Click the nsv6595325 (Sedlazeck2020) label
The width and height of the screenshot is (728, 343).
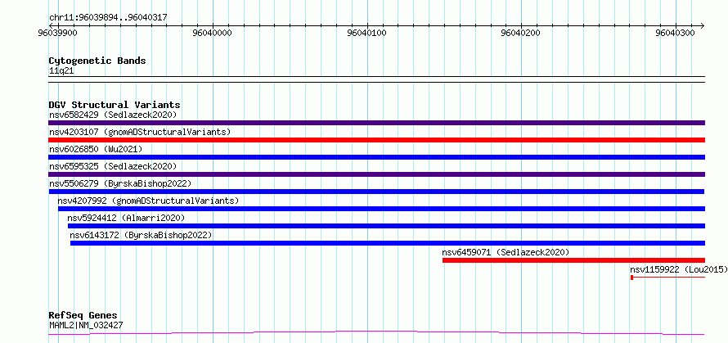coord(113,166)
